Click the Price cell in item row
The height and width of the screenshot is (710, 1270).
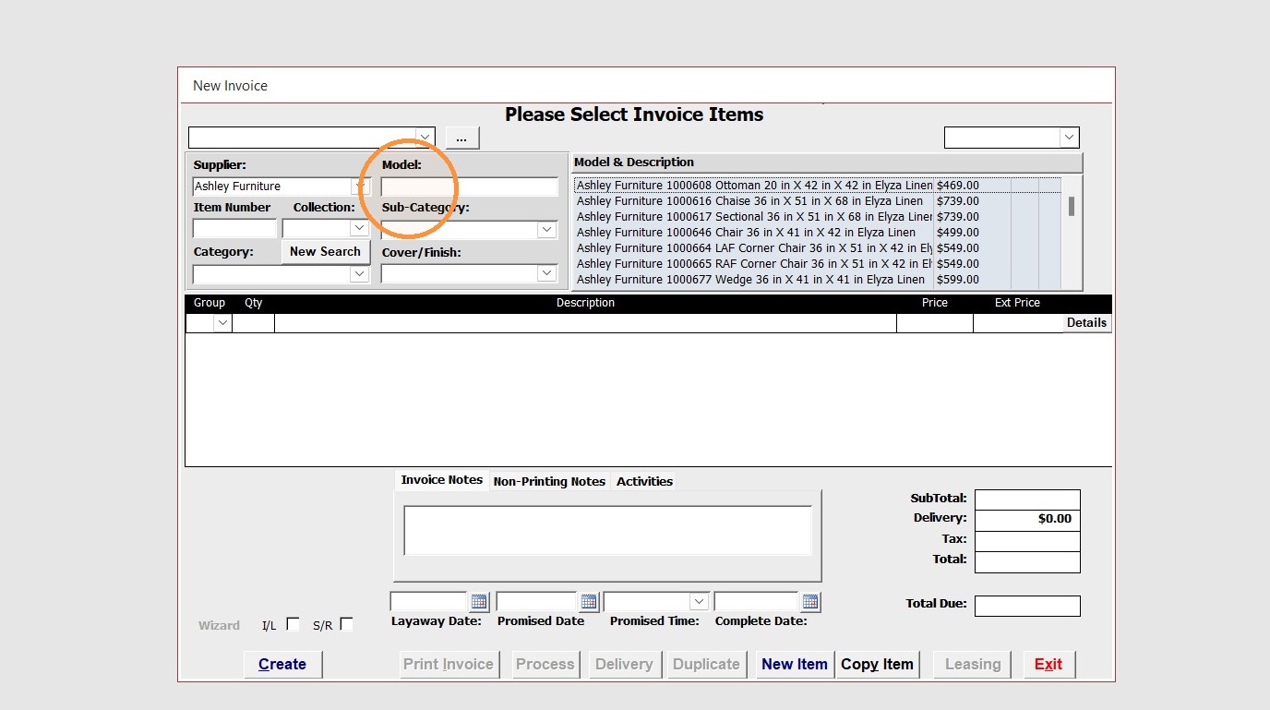(935, 323)
